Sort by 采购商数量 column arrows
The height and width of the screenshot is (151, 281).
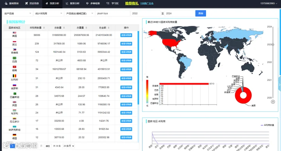click(x=44, y=28)
